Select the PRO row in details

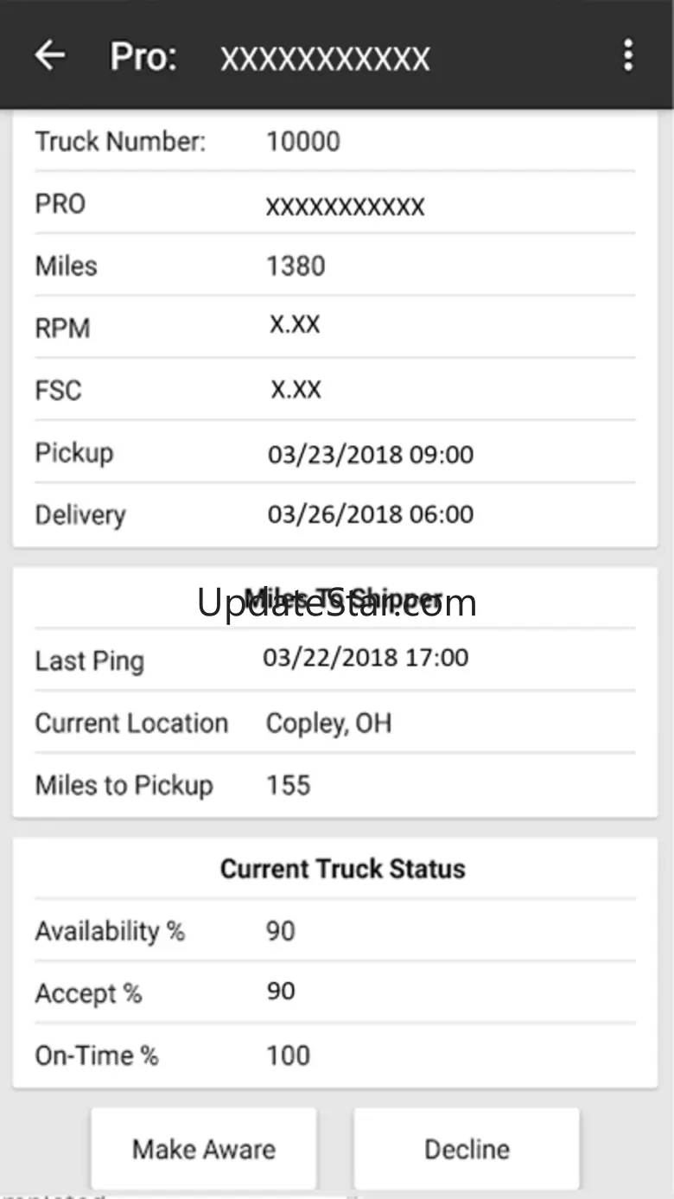(x=335, y=204)
